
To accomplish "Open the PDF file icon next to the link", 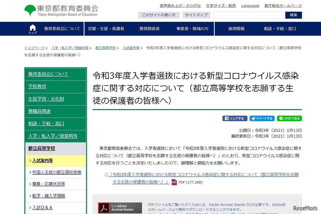I will [x=174, y=182].
